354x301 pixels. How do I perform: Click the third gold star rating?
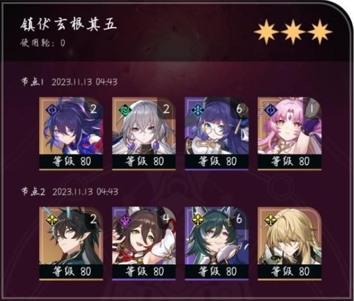tap(319, 32)
